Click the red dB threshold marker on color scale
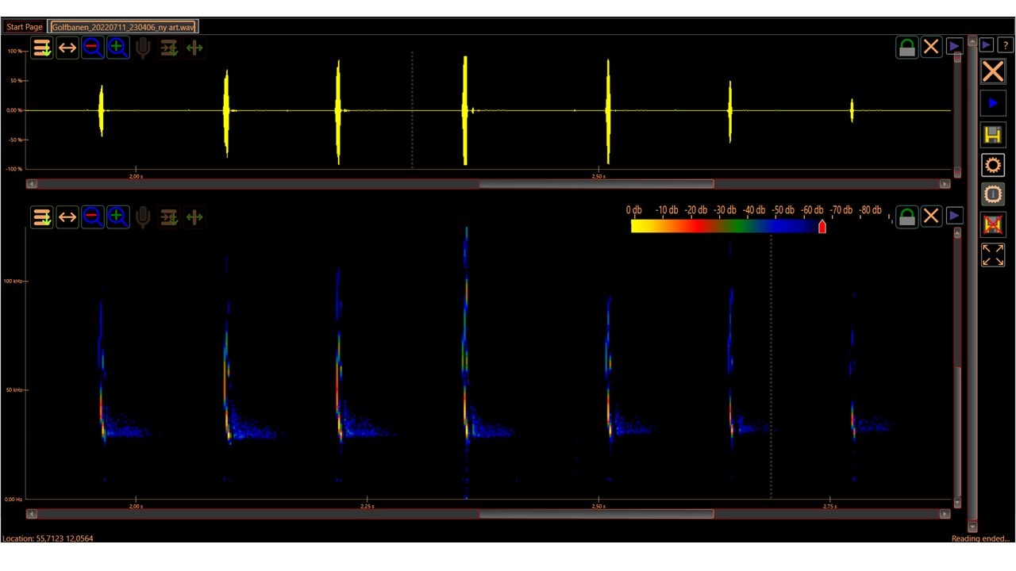Screen dimensions: 1016x571 pyautogui.click(x=822, y=228)
